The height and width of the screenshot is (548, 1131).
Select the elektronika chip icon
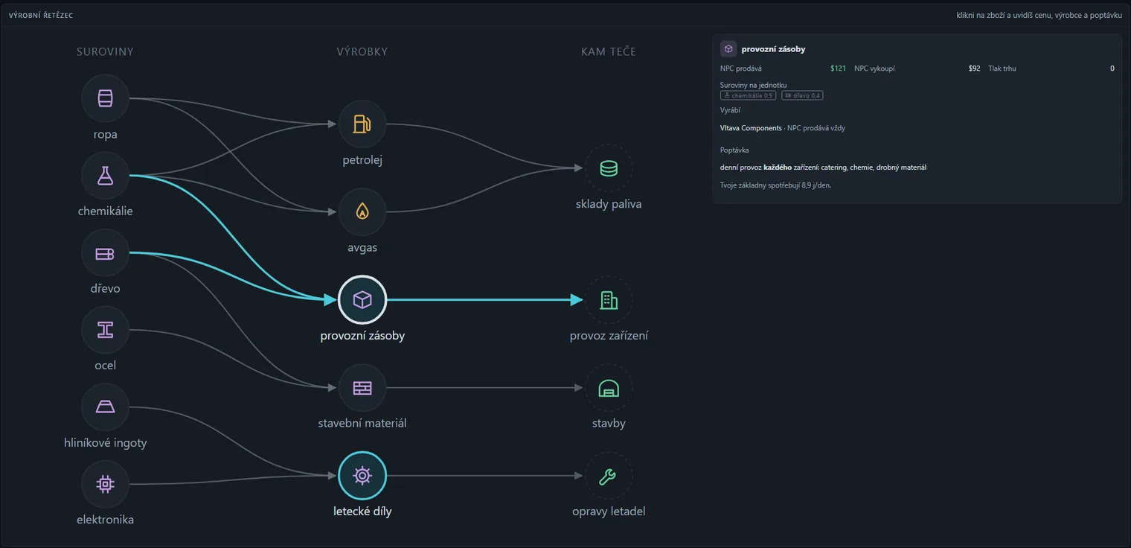pos(105,484)
